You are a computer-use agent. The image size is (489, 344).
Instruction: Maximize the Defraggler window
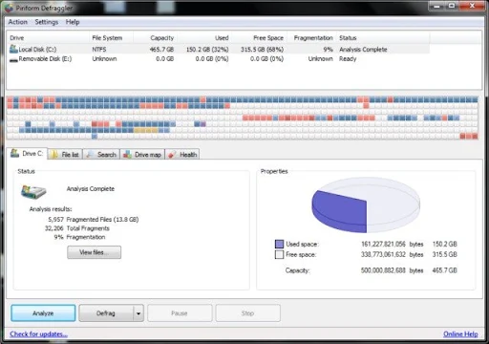452,6
